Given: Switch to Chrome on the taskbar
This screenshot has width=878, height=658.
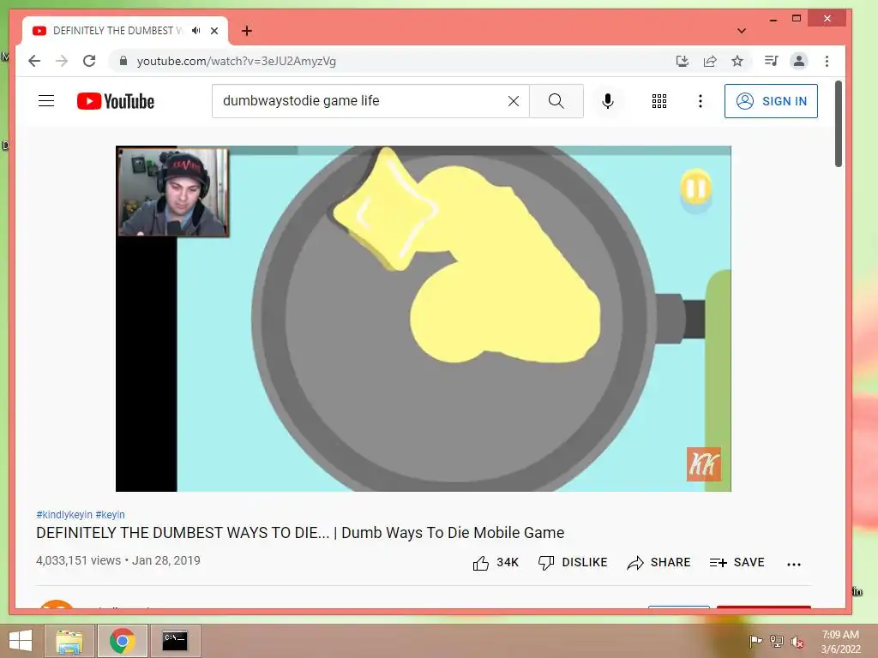Looking at the screenshot, I should click(123, 641).
